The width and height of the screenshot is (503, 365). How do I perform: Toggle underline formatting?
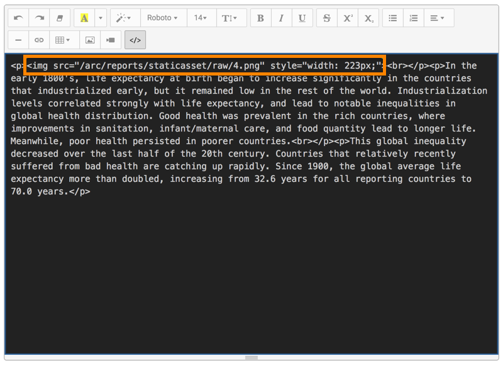302,18
